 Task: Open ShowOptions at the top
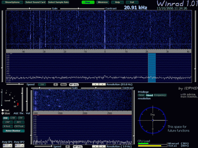[12, 2]
